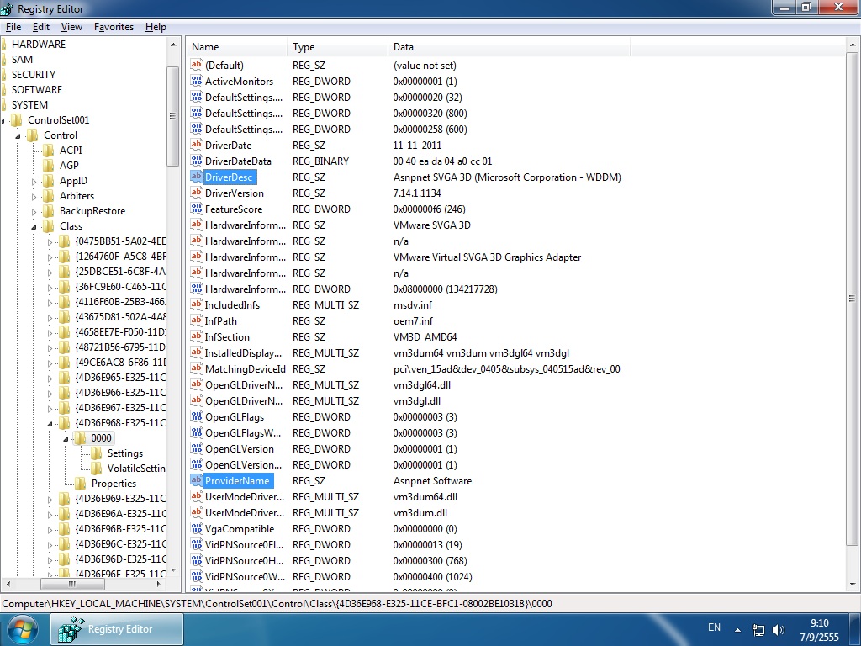The image size is (861, 646).
Task: Click the ProviderName value icon
Action: tap(196, 480)
